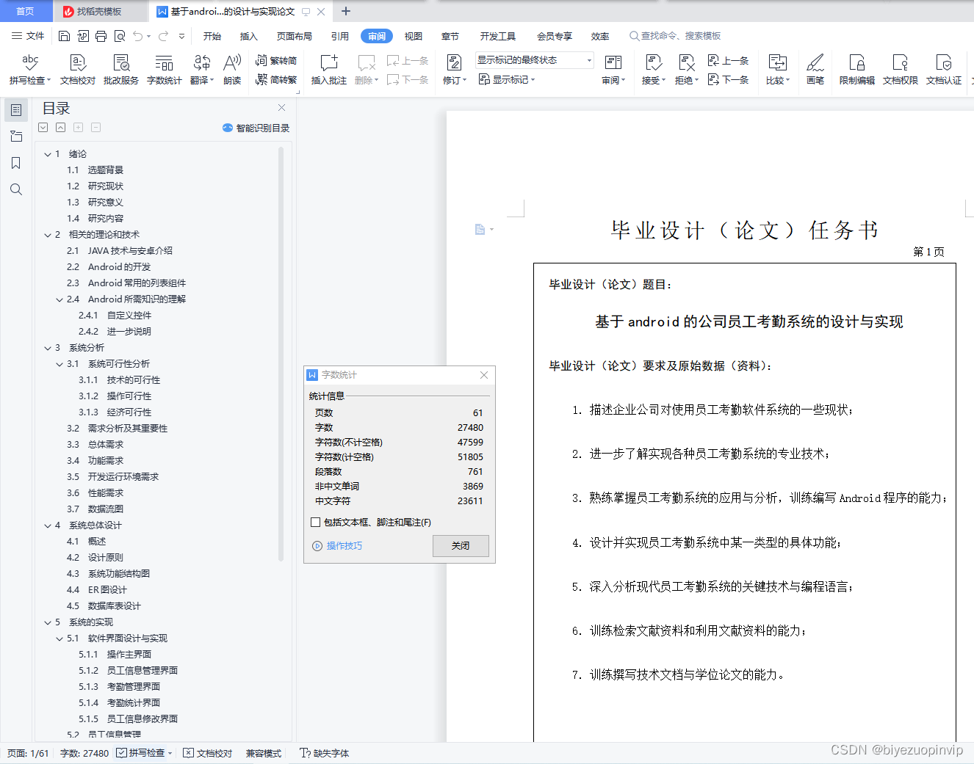Open 批改服务 correction service

click(121, 70)
